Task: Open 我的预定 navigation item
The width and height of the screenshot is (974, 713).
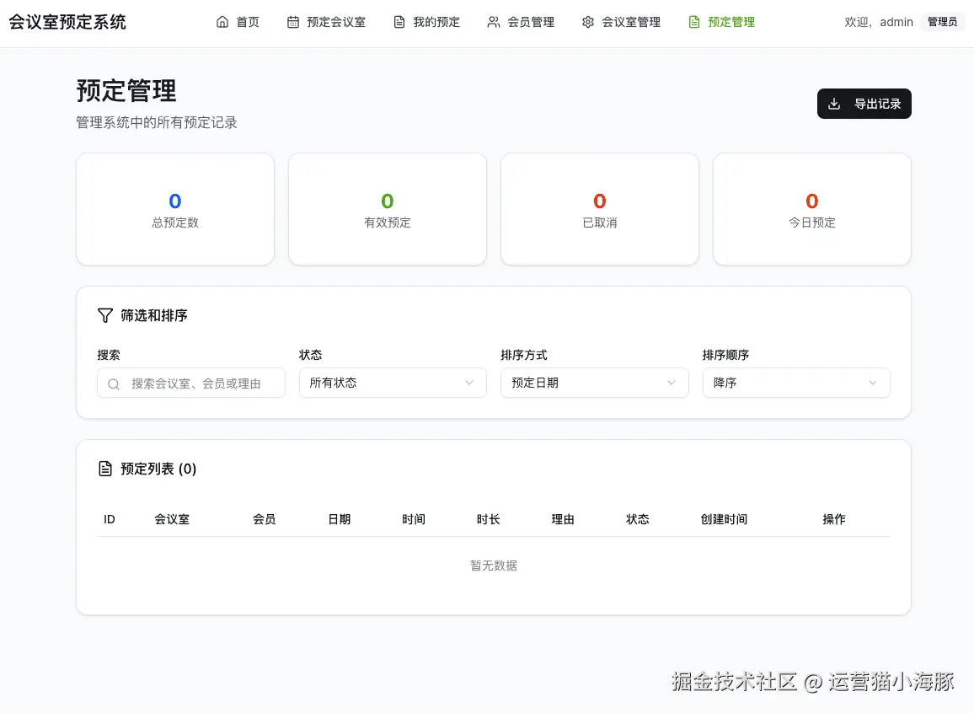Action: coord(426,22)
